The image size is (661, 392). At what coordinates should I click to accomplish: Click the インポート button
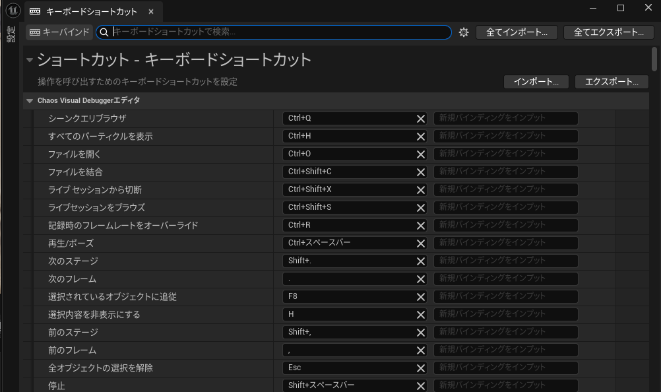coord(536,82)
